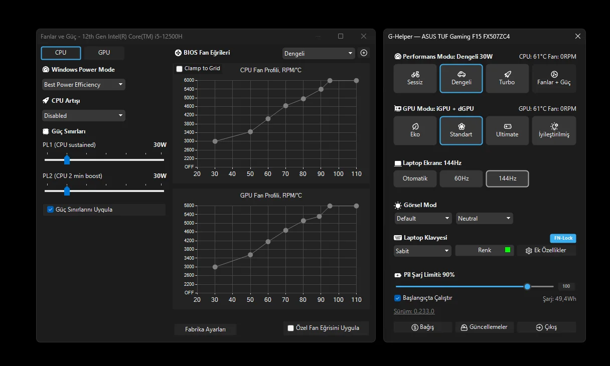Switch to the GPU tab

pyautogui.click(x=104, y=53)
